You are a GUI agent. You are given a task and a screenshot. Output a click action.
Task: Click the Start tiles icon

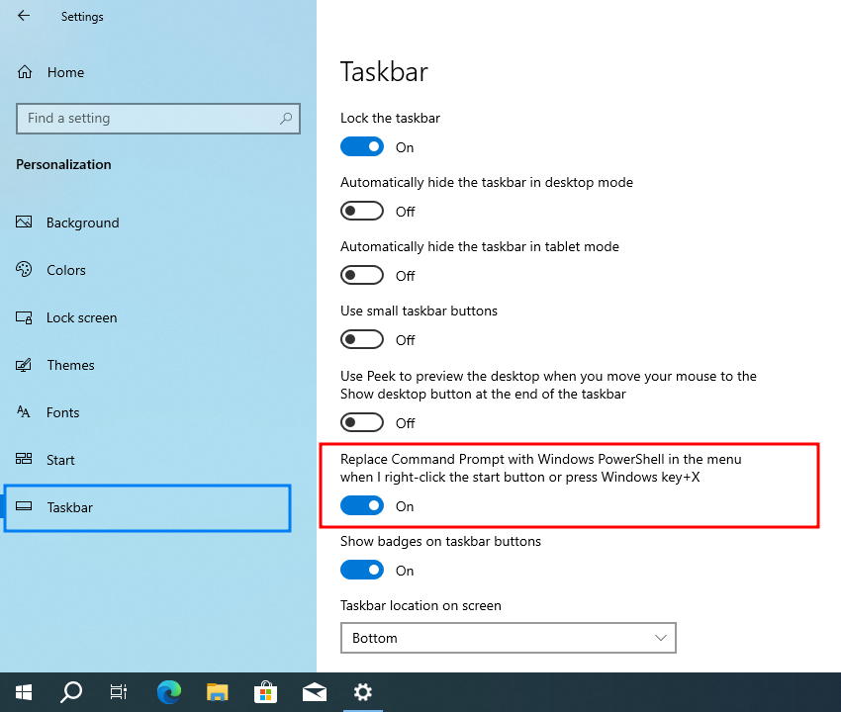point(24,459)
